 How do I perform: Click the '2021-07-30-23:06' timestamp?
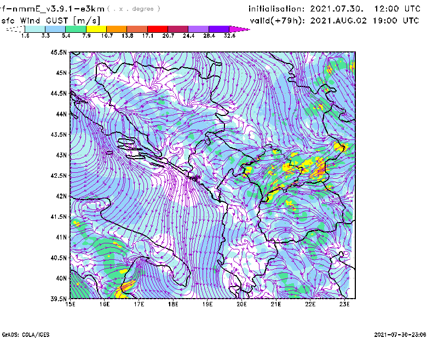(x=400, y=335)
